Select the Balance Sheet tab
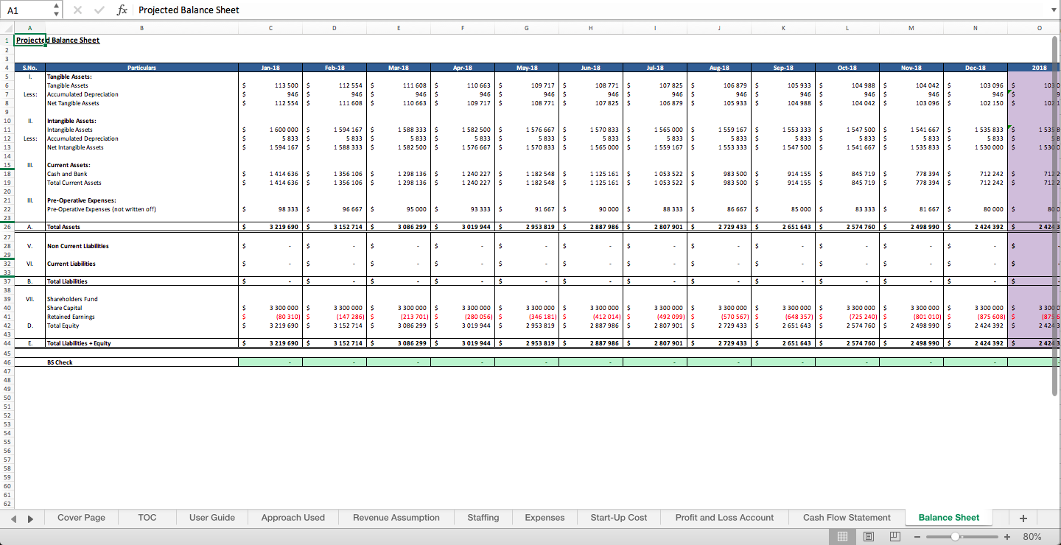 [949, 518]
